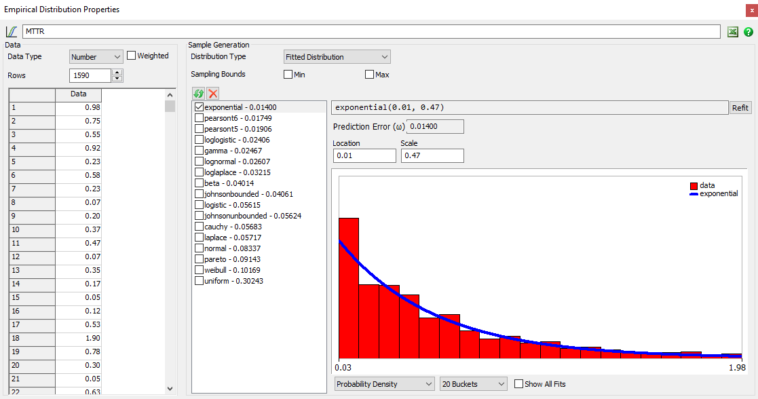758x399 pixels.
Task: Click the Location input field
Action: [x=364, y=156]
